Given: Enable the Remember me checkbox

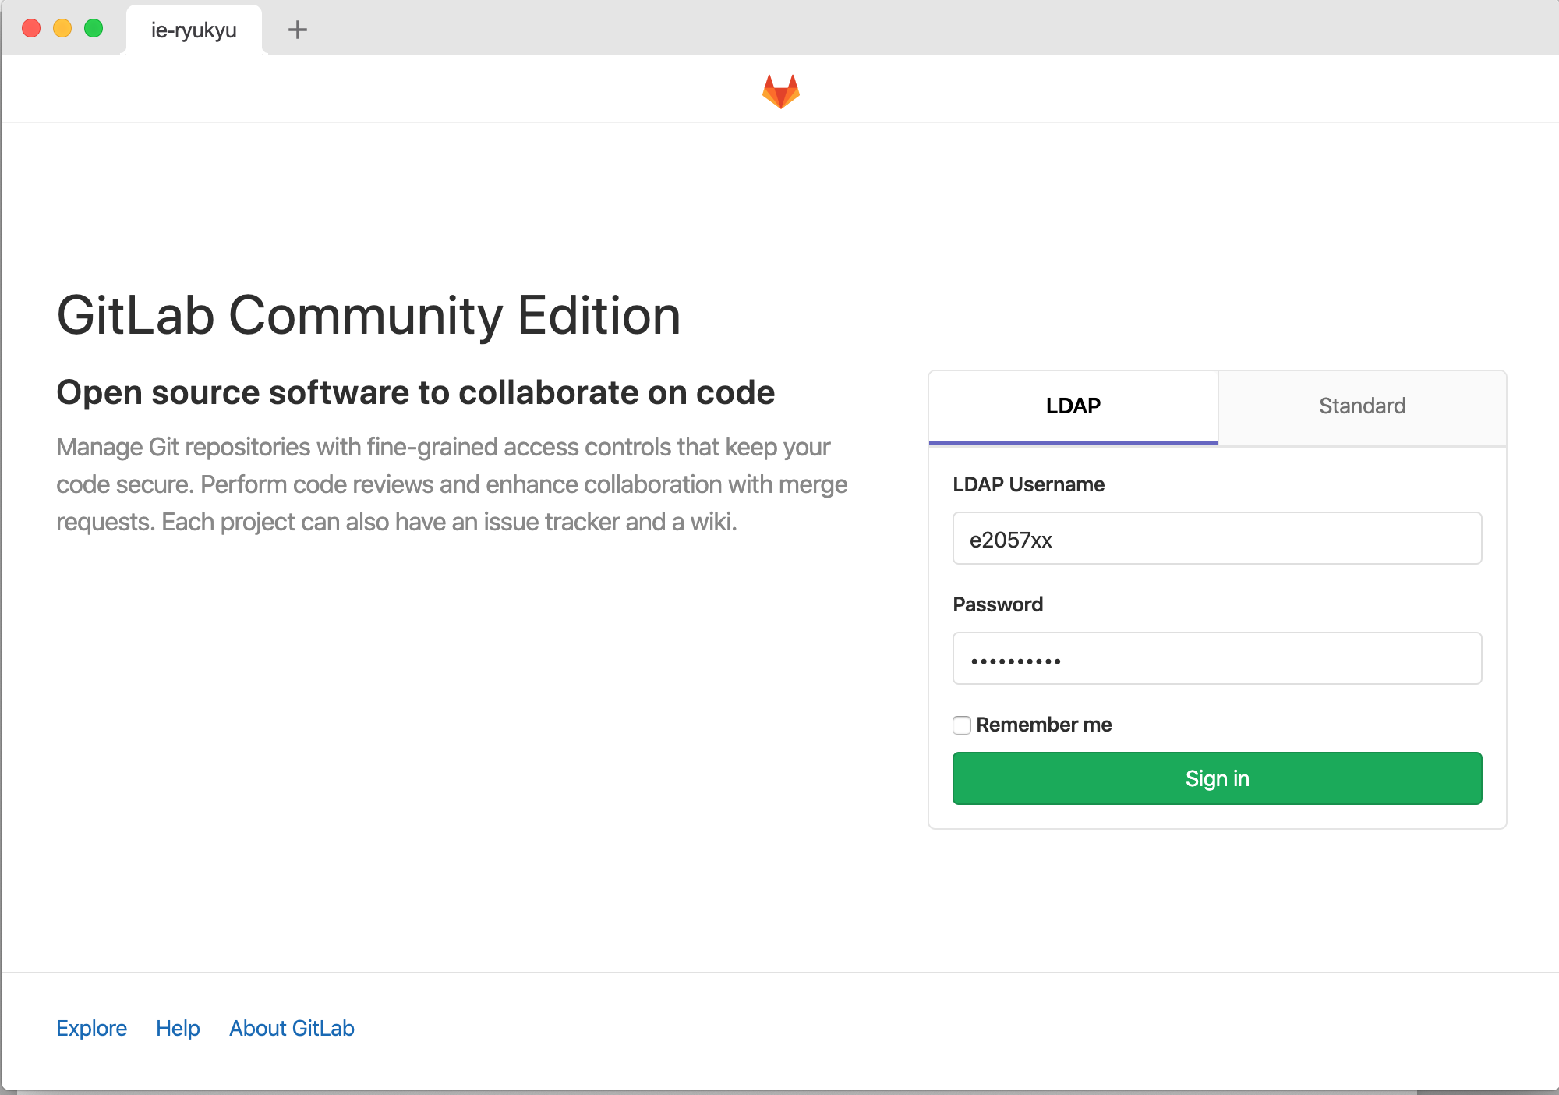Looking at the screenshot, I should pos(962,725).
